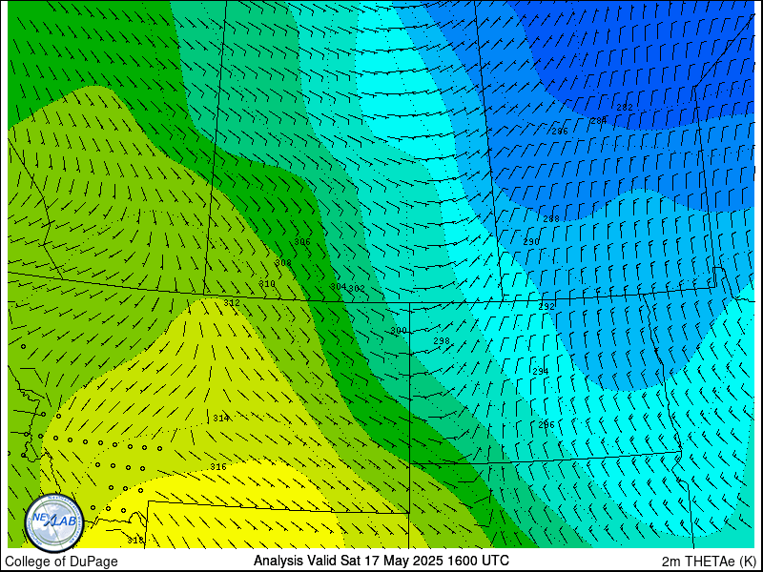Click the 302 contour label
Screen dimensions: 763x572
[357, 289]
